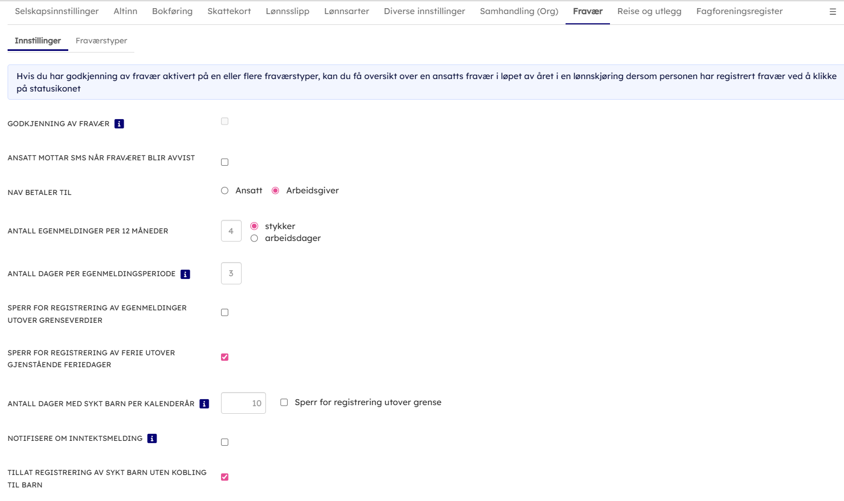This screenshot has height=501, width=844.
Task: Switch to the Fraværstyper sub-tab
Action: (101, 41)
